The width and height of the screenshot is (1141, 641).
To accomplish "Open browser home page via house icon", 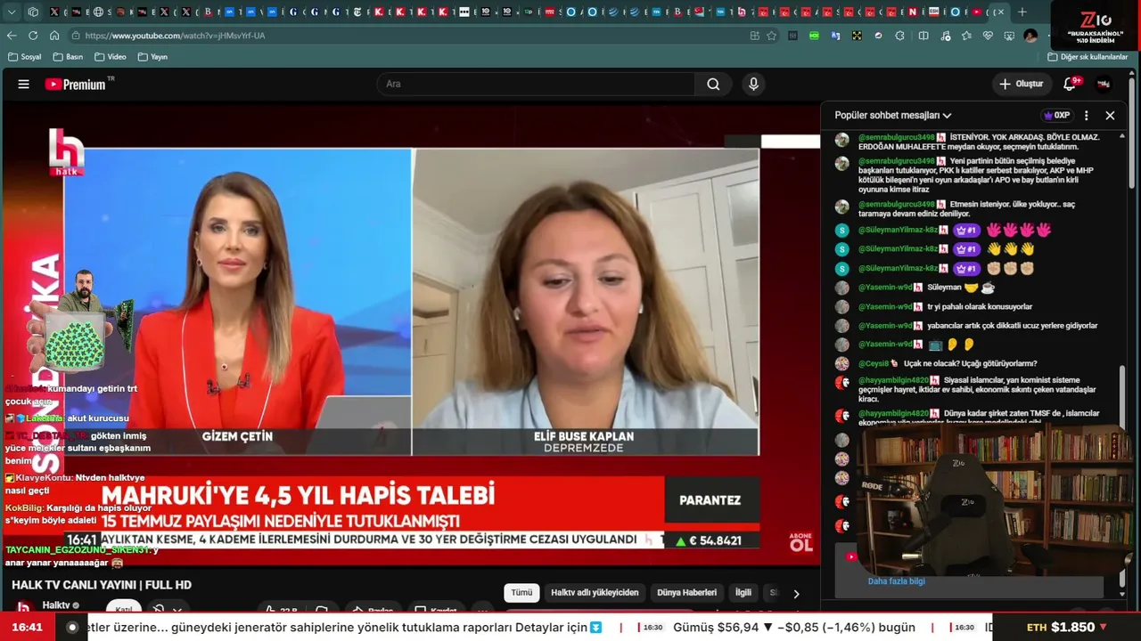I will (54, 36).
